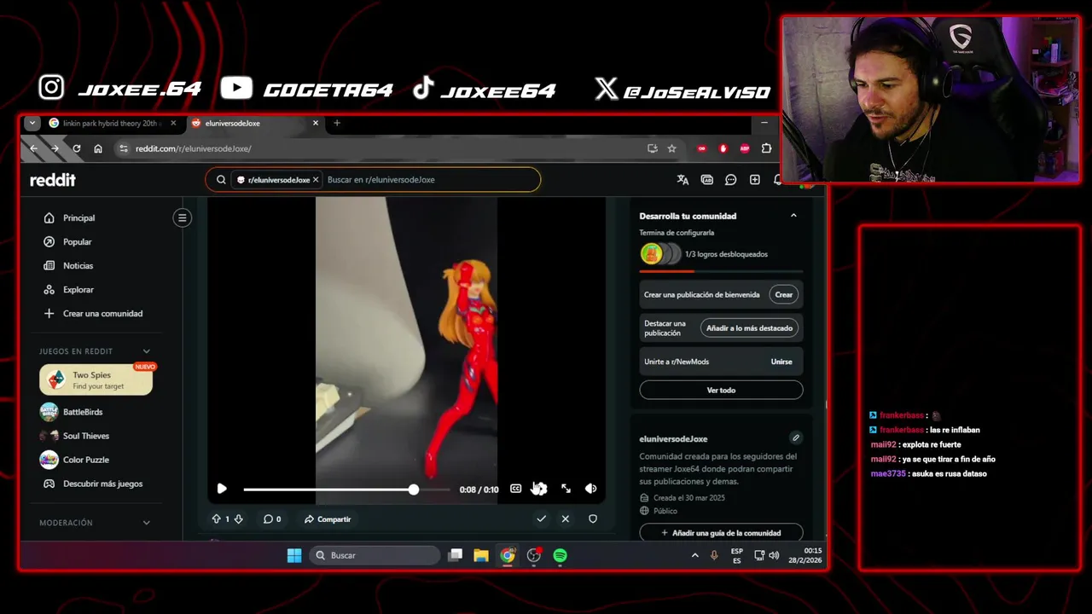Click Crear welcome post button

[x=783, y=295]
